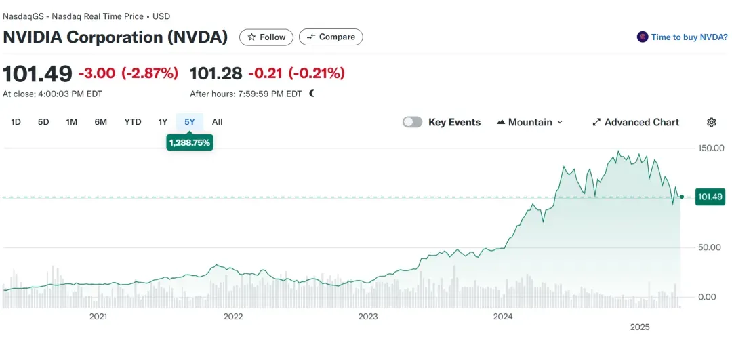Open the Time to buy NVDA? link
Viewport: 732px width, 341px height.
[x=689, y=37]
